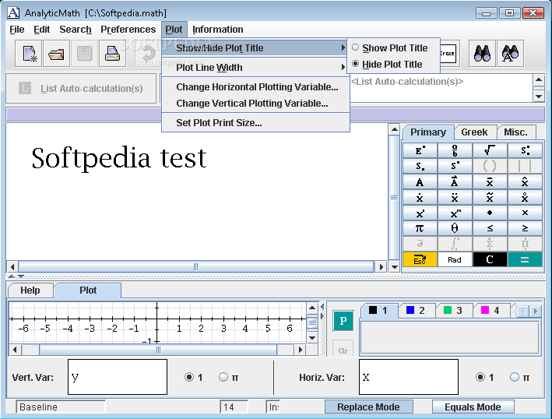Image resolution: width=552 pixels, height=419 pixels.
Task: Insert exponent with the E superscript button
Action: (420, 150)
